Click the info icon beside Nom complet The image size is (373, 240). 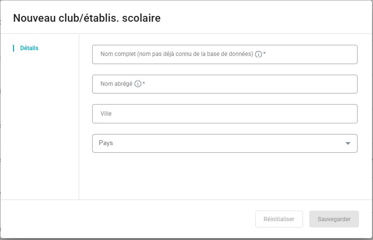[x=258, y=54]
